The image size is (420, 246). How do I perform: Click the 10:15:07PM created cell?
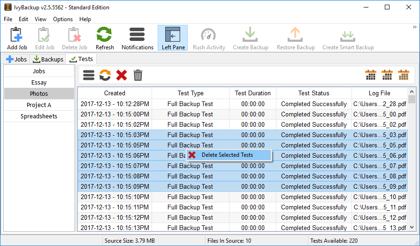click(115, 166)
